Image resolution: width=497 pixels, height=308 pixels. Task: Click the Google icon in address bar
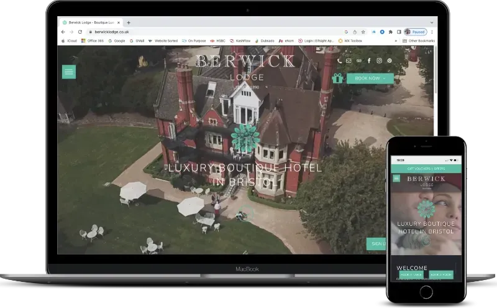[x=346, y=32]
